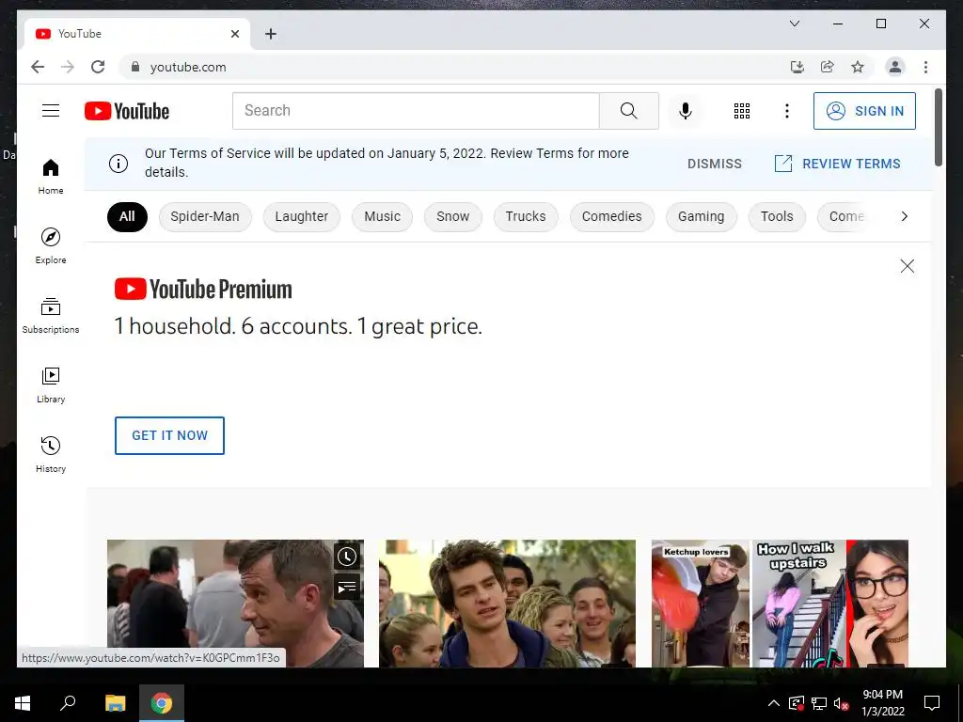Click the GET IT NOW button
963x722 pixels.
(169, 435)
